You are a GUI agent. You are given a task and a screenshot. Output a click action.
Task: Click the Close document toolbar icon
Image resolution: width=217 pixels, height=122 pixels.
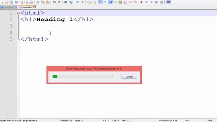(x=21, y=2)
